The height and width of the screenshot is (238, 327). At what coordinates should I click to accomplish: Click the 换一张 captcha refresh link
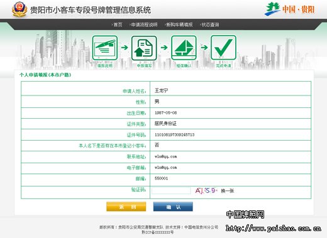[228, 191]
